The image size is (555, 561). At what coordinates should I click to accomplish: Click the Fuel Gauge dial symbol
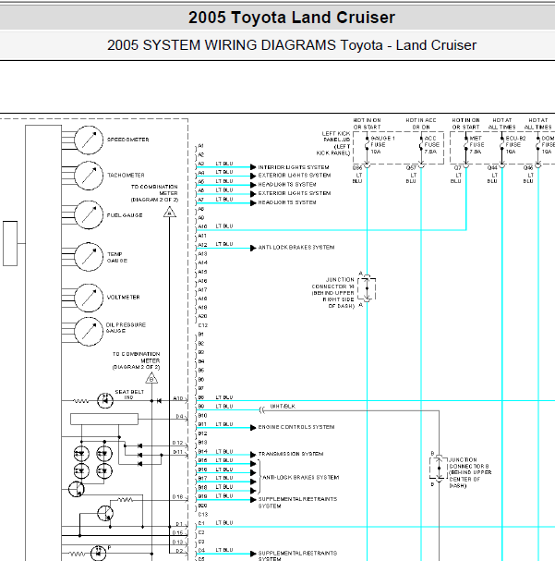coord(89,214)
